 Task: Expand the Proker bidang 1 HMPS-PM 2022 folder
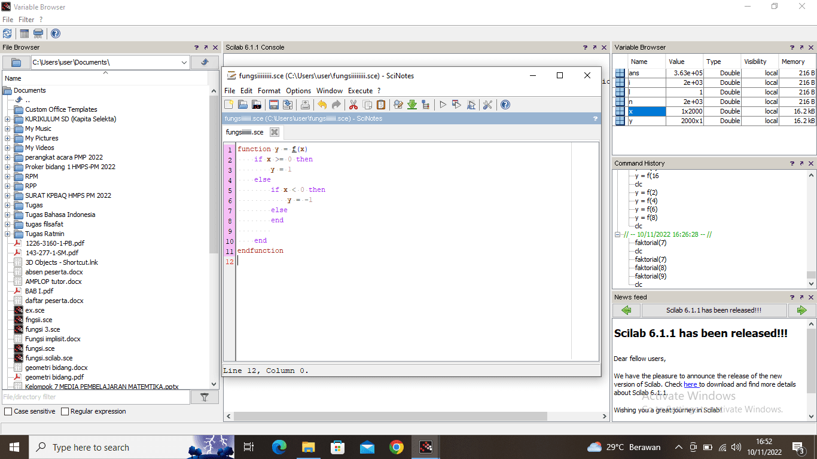click(7, 167)
